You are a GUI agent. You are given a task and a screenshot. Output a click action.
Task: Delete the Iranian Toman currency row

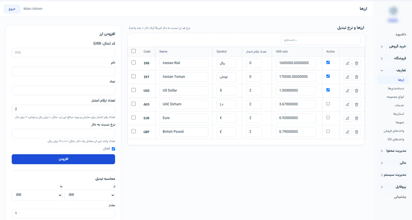point(357,77)
